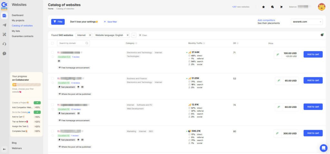Select the checkbox for the 51.05K traffic website

(x=53, y=78)
